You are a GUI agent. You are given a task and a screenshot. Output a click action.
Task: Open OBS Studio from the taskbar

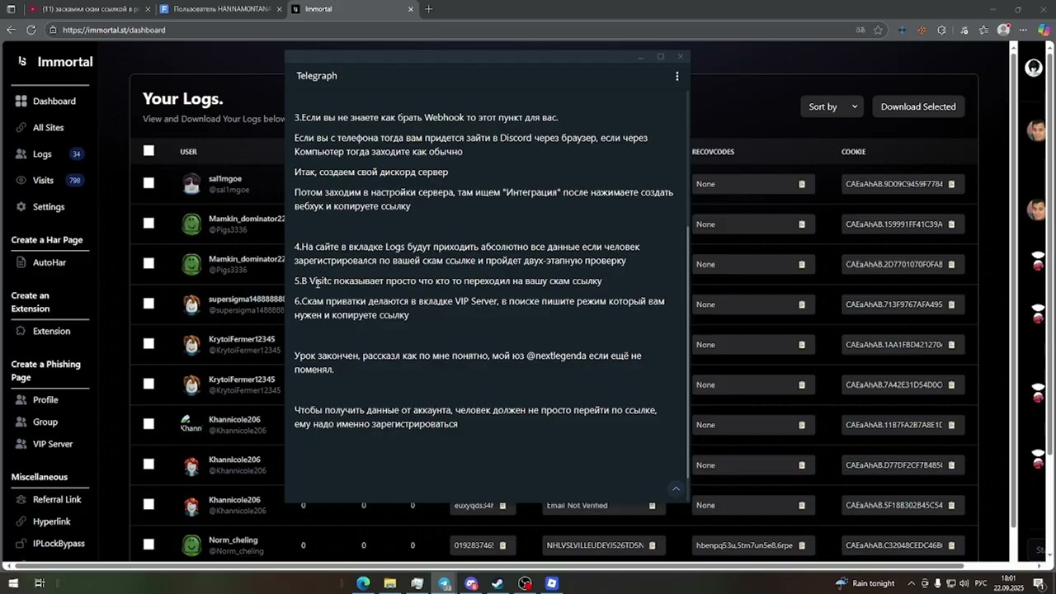pyautogui.click(x=526, y=583)
